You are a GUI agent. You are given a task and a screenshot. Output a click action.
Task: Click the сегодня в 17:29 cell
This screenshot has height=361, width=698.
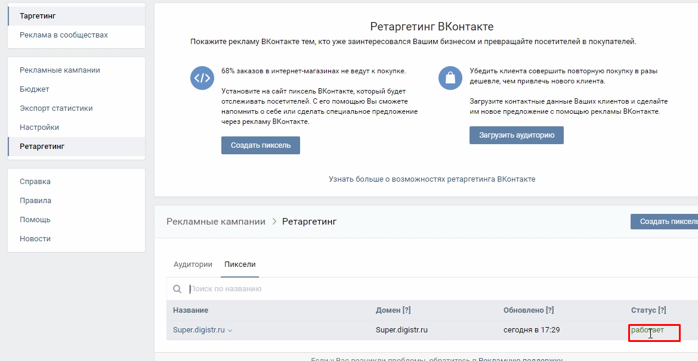(532, 331)
